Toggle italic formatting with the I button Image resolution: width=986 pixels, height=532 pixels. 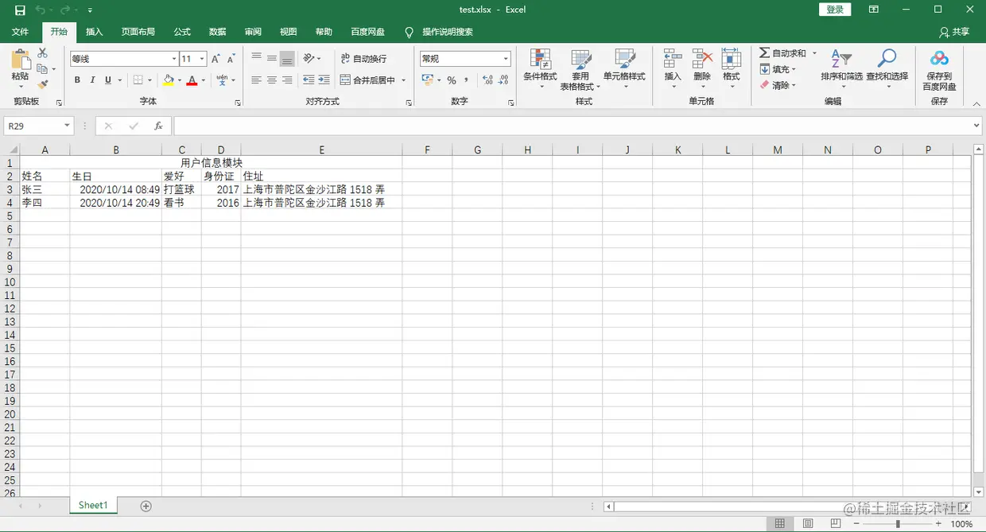pos(91,80)
